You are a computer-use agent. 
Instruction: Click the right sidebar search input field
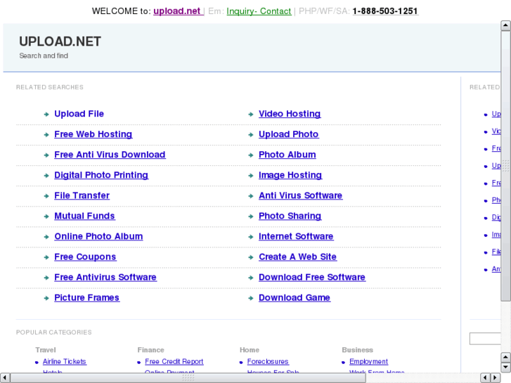pyautogui.click(x=485, y=339)
